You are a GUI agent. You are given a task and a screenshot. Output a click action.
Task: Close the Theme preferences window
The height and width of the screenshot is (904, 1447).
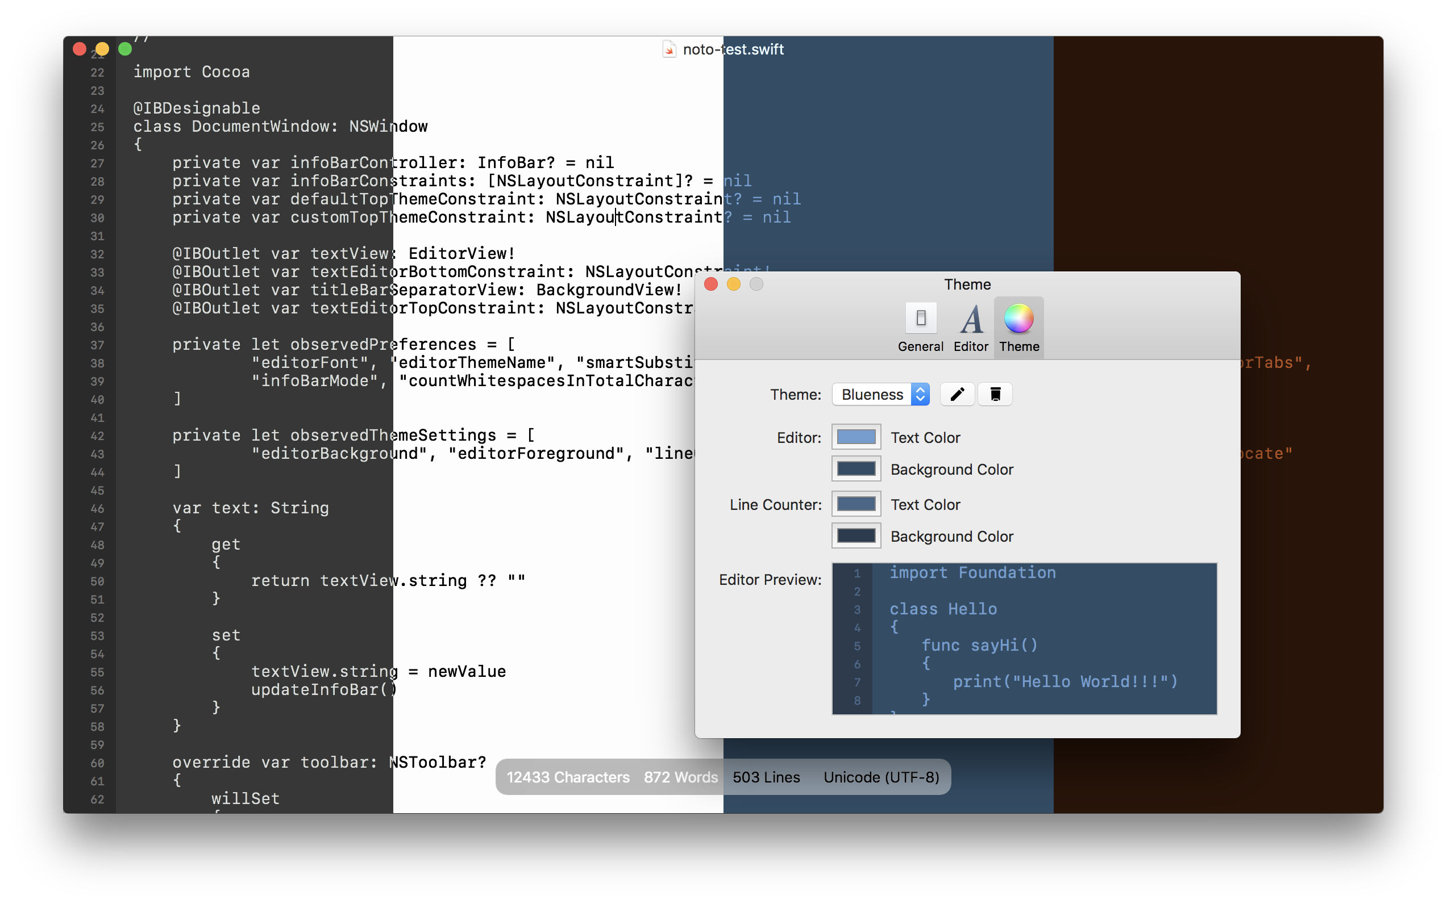pyautogui.click(x=711, y=284)
